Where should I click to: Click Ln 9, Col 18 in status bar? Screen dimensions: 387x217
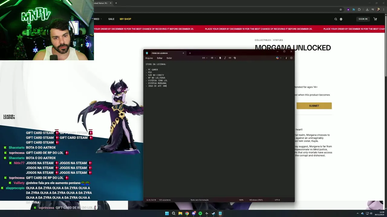pos(151,200)
